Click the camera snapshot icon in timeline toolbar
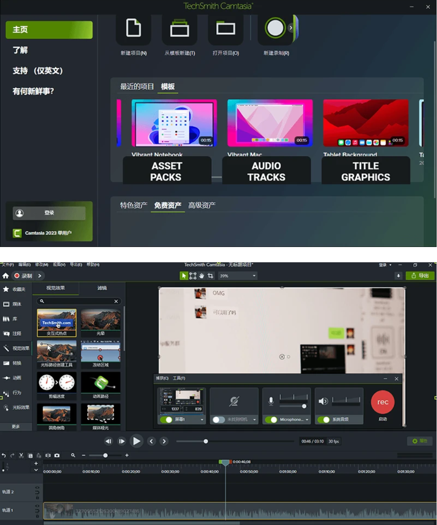The height and width of the screenshot is (525, 437). 57,455
